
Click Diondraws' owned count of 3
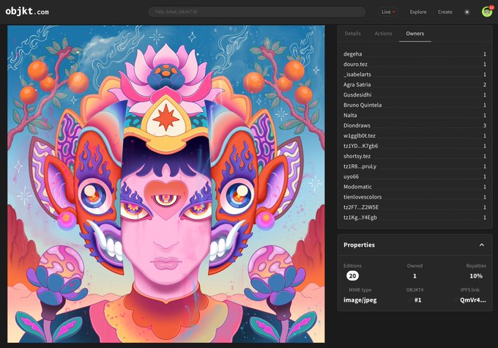(x=485, y=125)
